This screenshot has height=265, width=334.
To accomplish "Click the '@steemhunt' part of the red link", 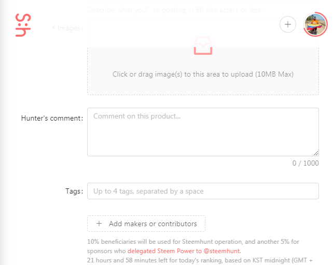I will (223, 251).
